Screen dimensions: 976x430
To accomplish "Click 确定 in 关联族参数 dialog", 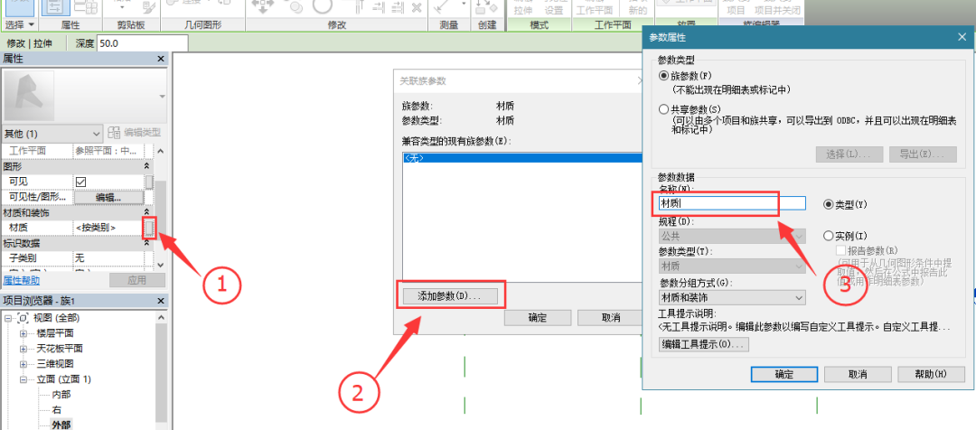I will [x=537, y=318].
